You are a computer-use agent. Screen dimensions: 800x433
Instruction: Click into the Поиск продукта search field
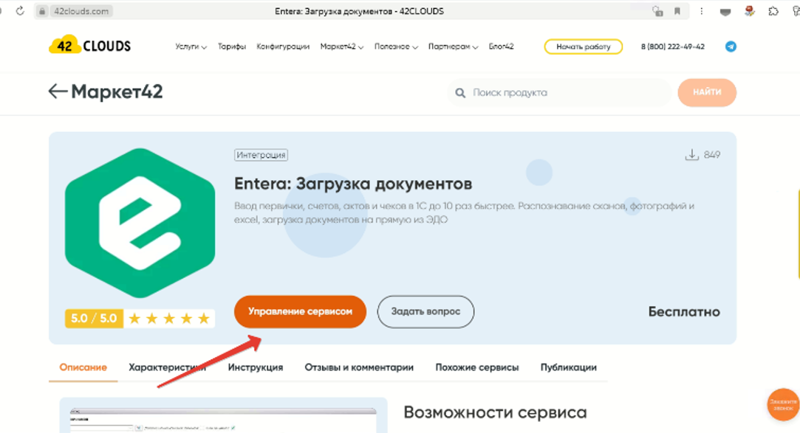pyautogui.click(x=559, y=93)
